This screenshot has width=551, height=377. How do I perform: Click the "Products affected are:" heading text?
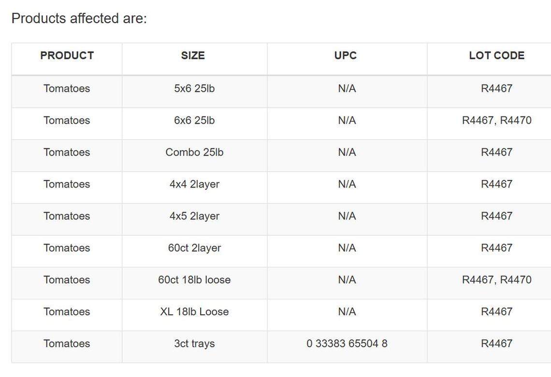click(x=79, y=18)
